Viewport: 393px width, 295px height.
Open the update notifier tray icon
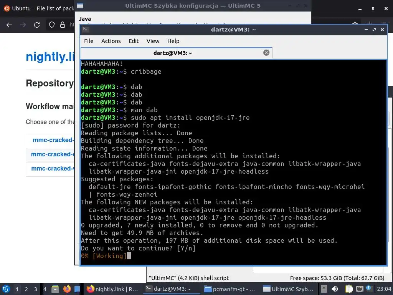click(x=368, y=288)
